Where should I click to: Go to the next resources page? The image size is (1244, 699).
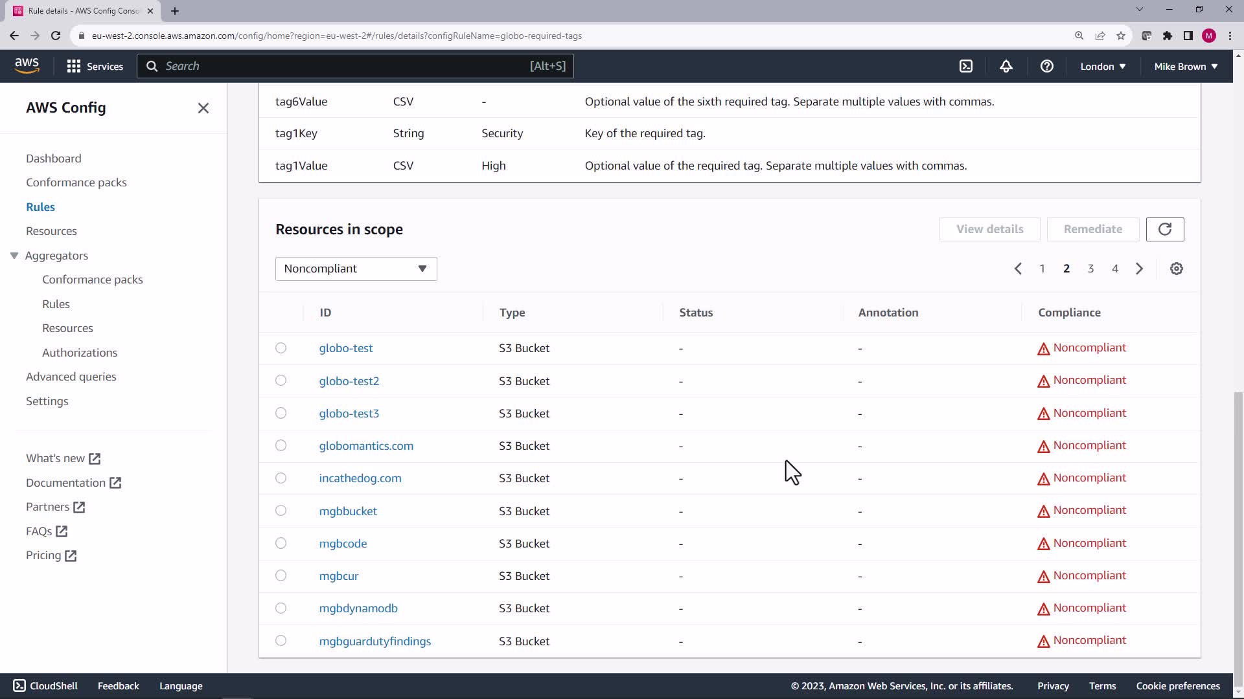pyautogui.click(x=1140, y=269)
